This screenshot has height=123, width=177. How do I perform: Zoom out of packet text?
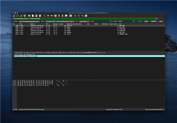(79, 16)
